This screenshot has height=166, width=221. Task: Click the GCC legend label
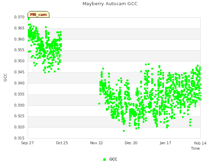[x=113, y=159]
